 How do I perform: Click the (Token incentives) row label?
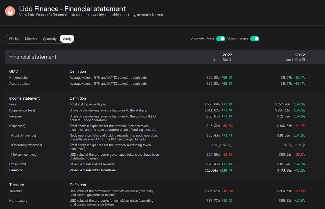[24, 155]
